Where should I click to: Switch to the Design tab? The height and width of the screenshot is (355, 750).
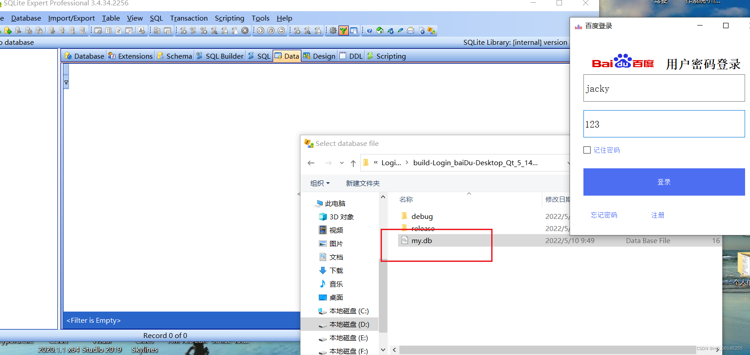pyautogui.click(x=319, y=56)
